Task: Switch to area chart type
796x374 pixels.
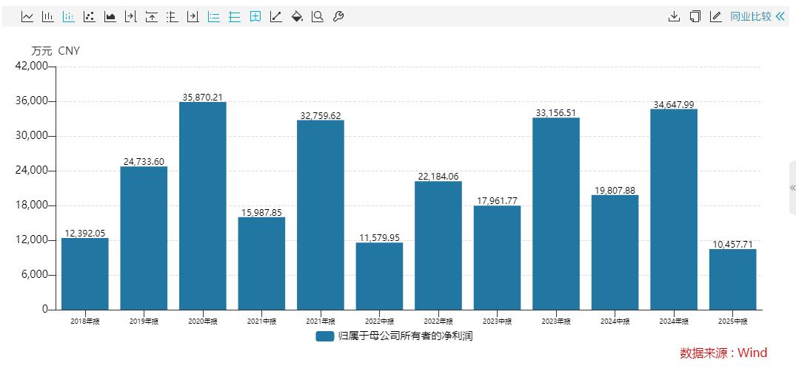Action: coord(110,16)
